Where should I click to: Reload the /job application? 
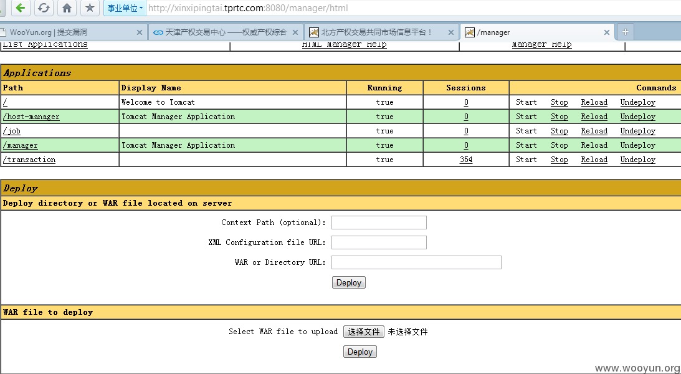click(x=594, y=131)
